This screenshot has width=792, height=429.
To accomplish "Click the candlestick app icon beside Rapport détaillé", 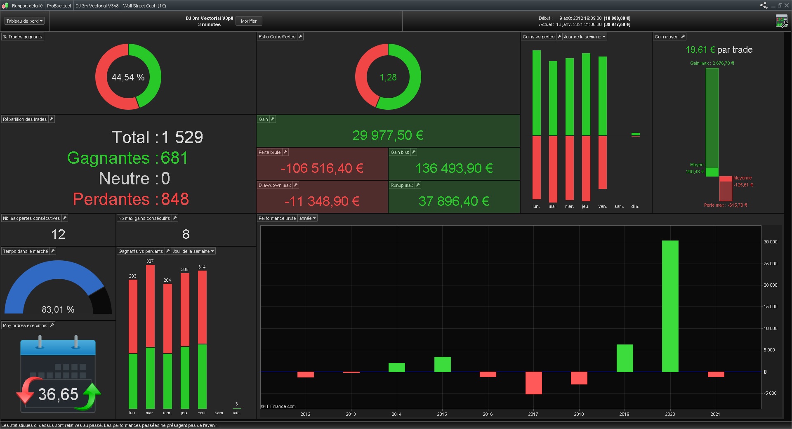I will click(5, 6).
